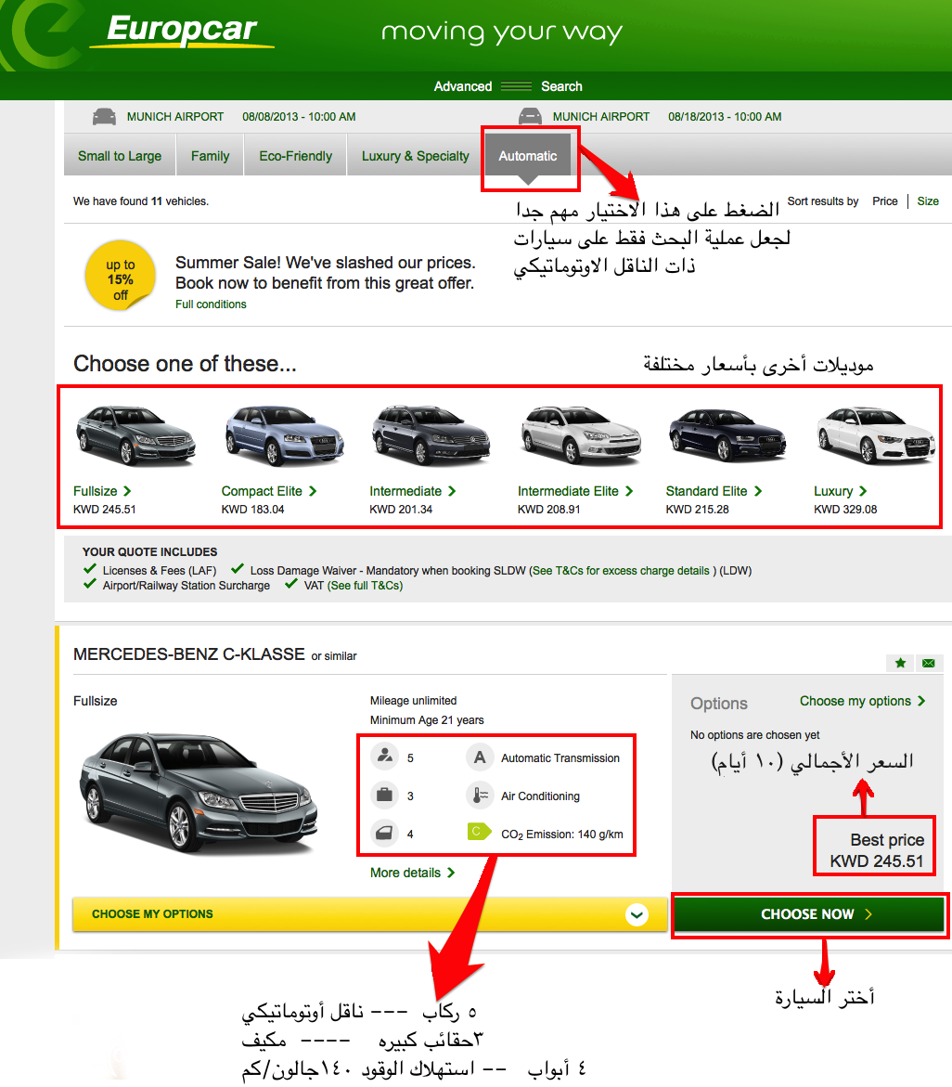The width and height of the screenshot is (952, 1087).
Task: Click the KWD 329.08 price text
Action: (x=845, y=509)
